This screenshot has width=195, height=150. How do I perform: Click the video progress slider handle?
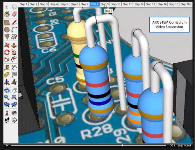pyautogui.click(x=122, y=145)
